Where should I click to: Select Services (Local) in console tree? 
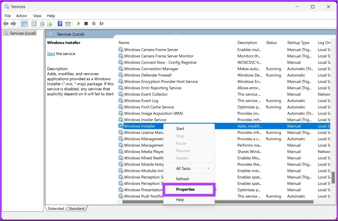tap(20, 33)
